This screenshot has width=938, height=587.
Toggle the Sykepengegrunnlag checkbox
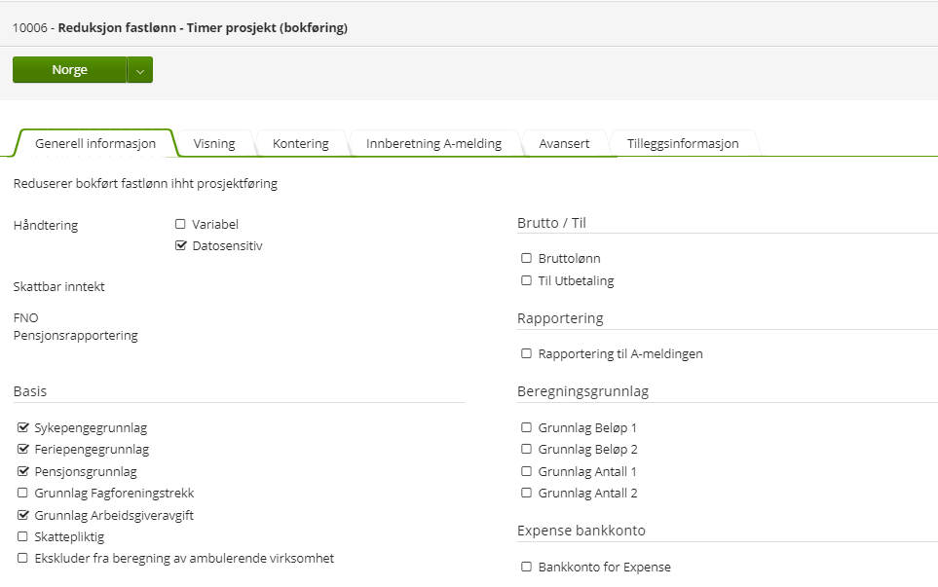22,427
